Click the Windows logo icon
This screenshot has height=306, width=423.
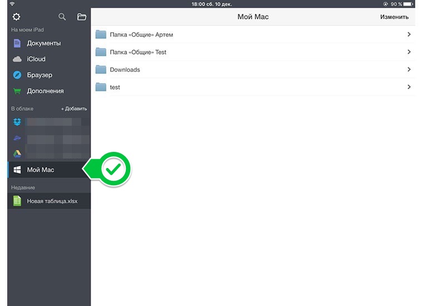pyautogui.click(x=17, y=170)
